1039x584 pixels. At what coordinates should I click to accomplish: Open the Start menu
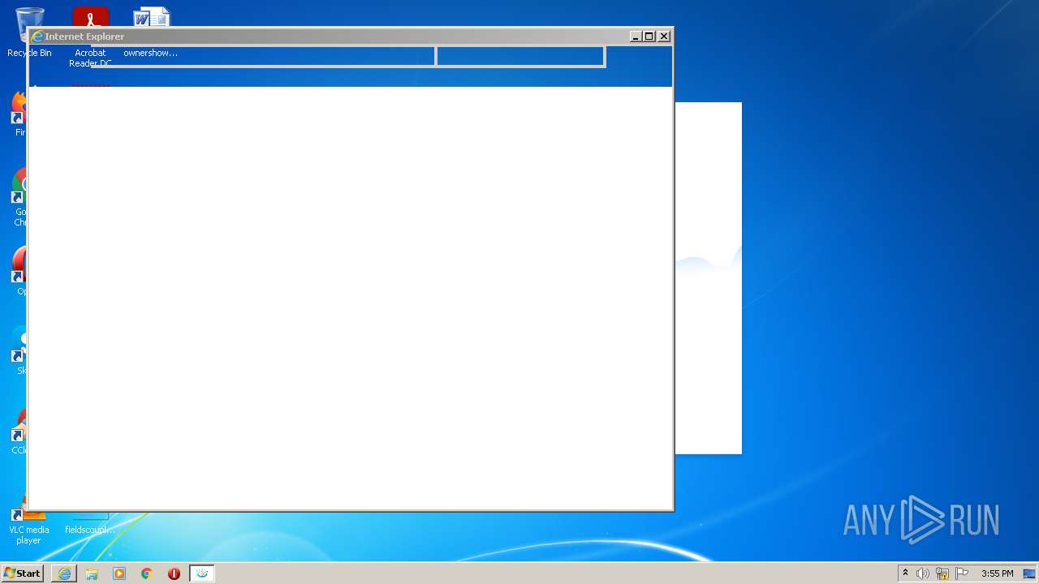click(22, 573)
